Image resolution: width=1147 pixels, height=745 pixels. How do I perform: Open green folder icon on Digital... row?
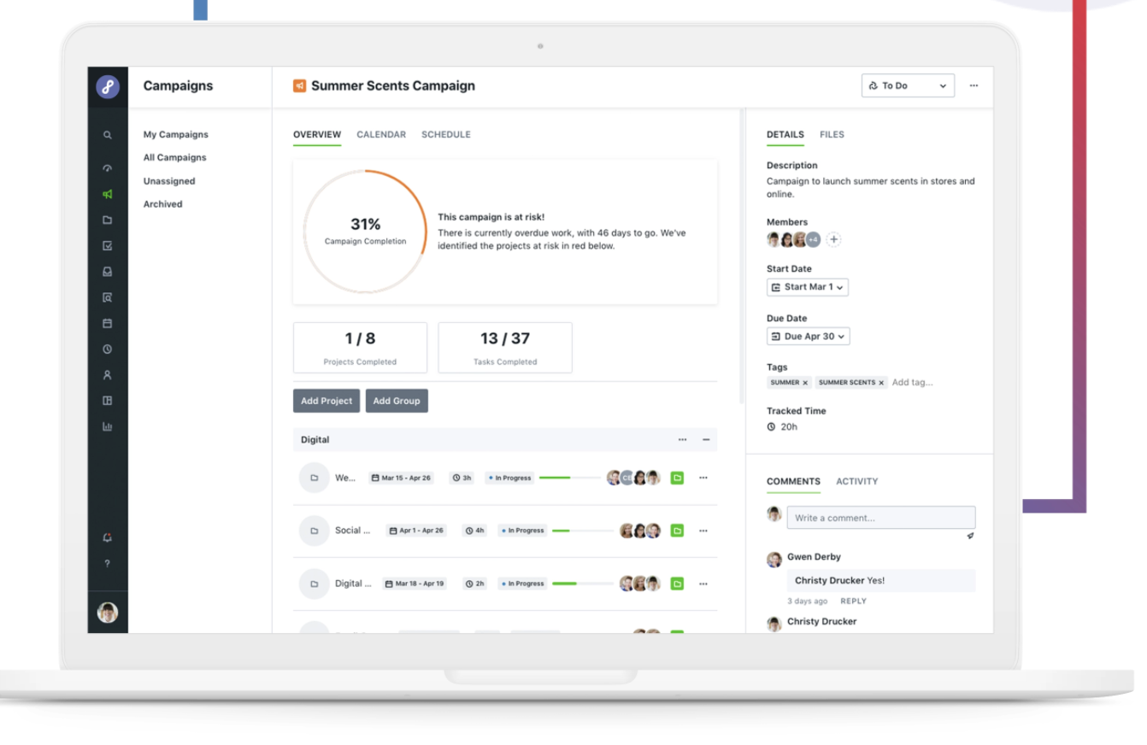coord(677,584)
